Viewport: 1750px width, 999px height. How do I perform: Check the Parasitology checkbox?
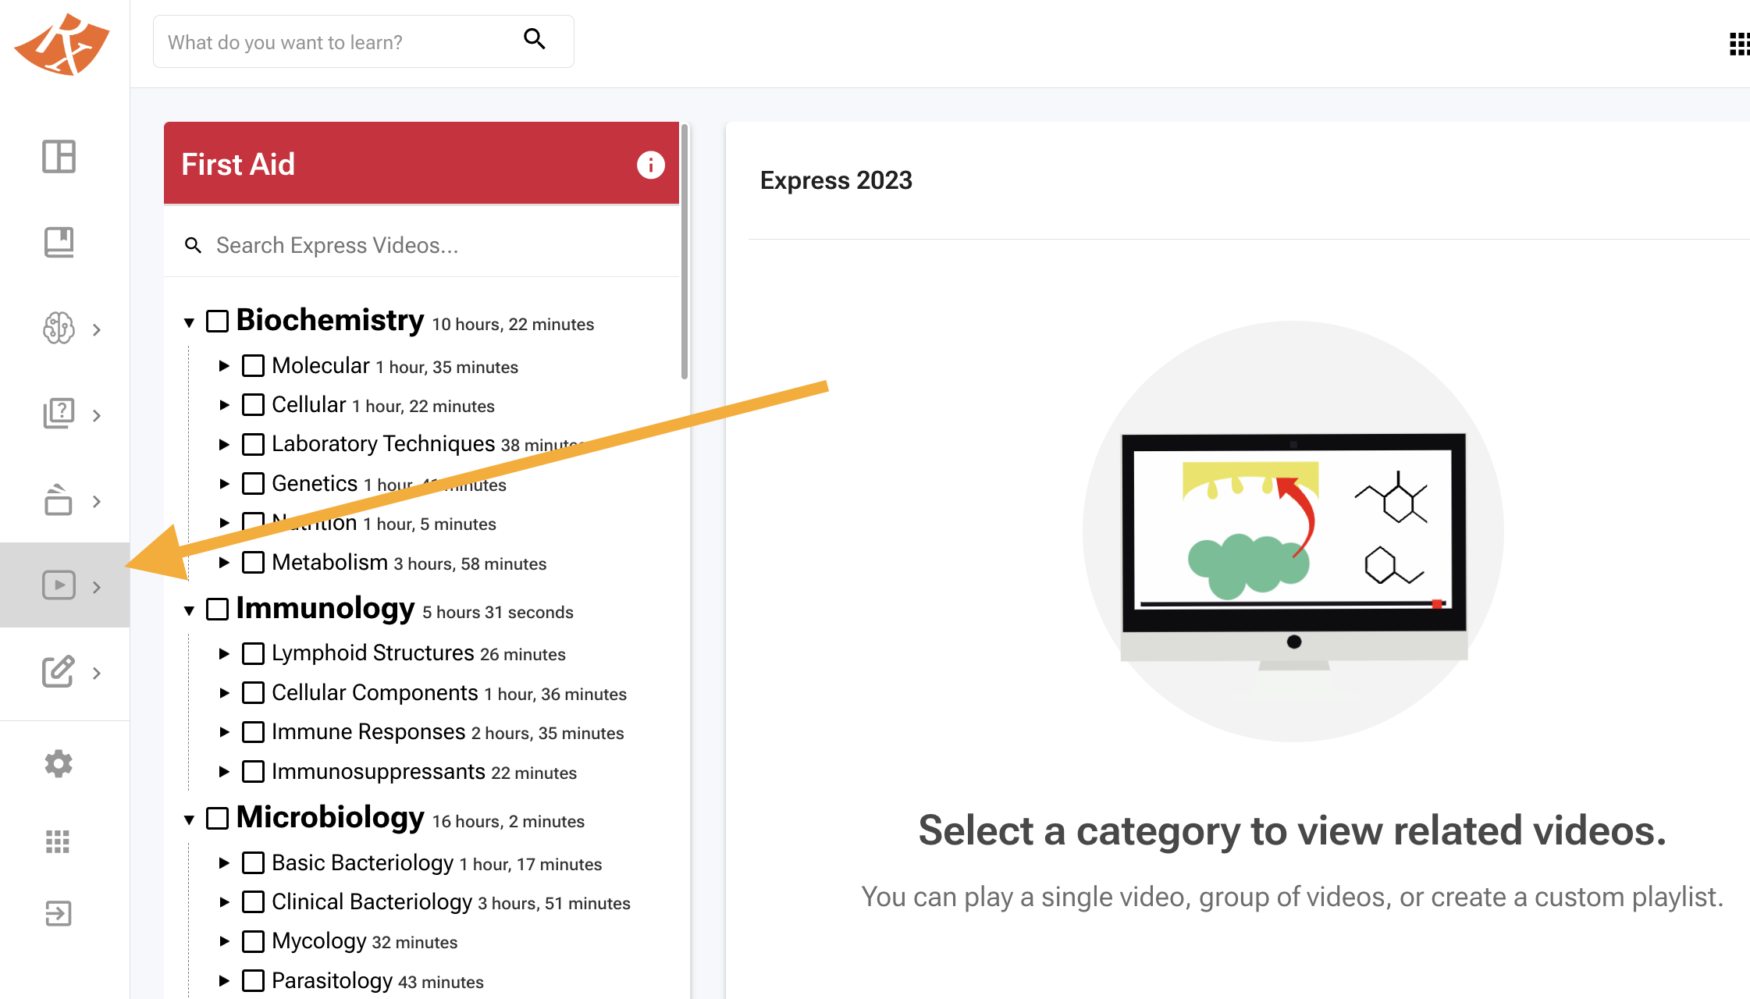tap(254, 980)
